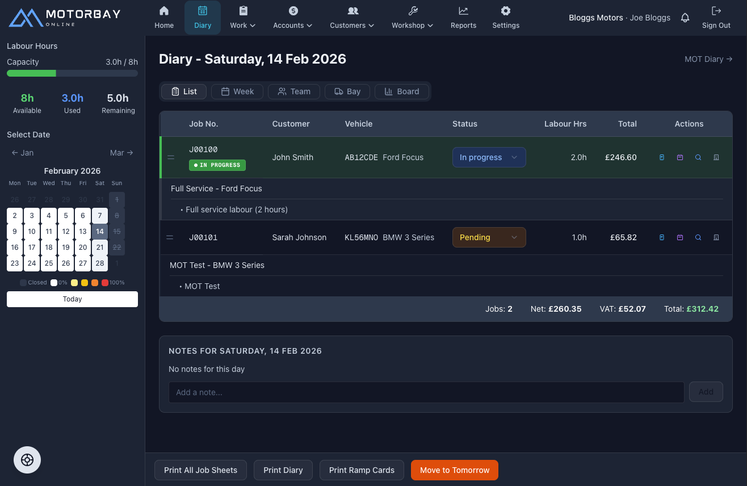The image size is (747, 486).
Task: Click the magnifier icon to preview job J00100
Action: pos(698,157)
